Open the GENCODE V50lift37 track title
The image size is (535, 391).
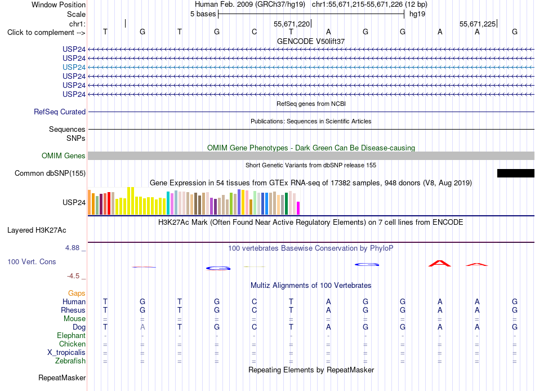pyautogui.click(x=311, y=41)
